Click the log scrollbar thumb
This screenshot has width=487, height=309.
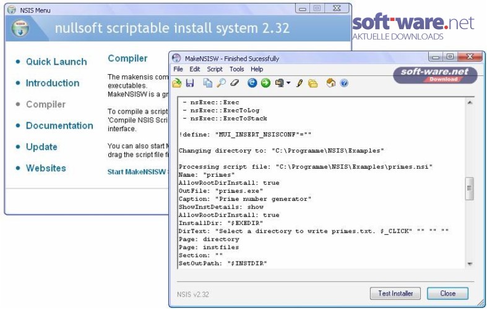click(470, 188)
